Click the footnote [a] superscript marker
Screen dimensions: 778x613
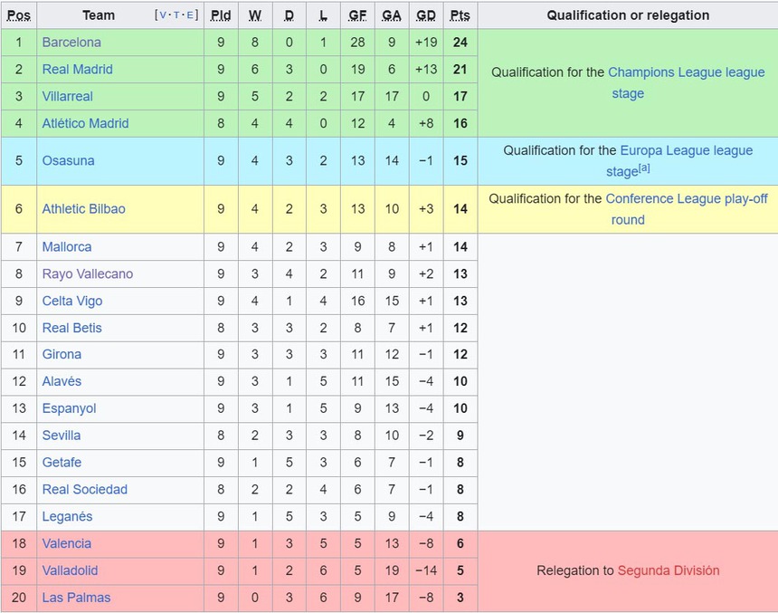pyautogui.click(x=645, y=169)
